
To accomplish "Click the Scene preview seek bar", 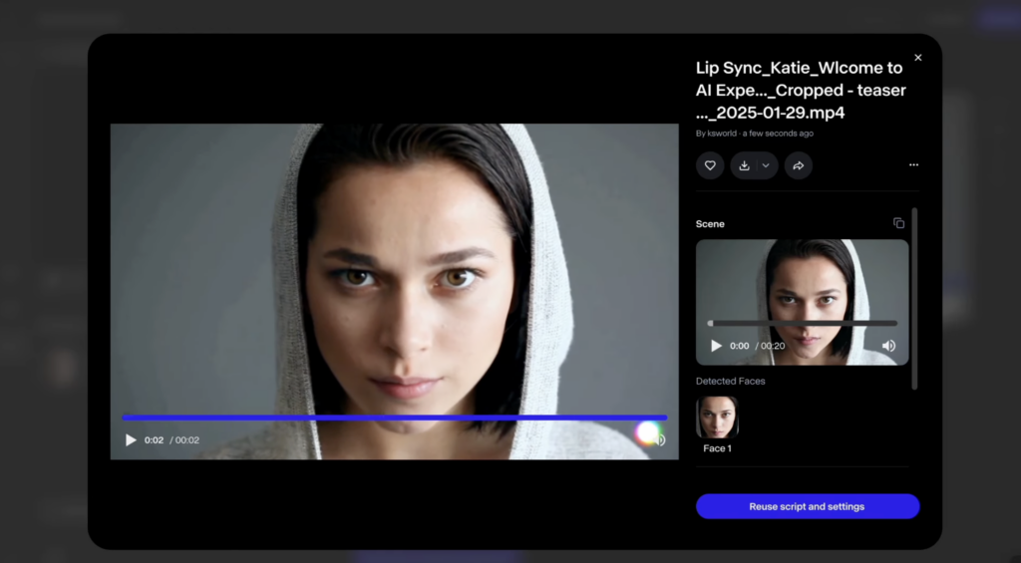I will tap(803, 323).
